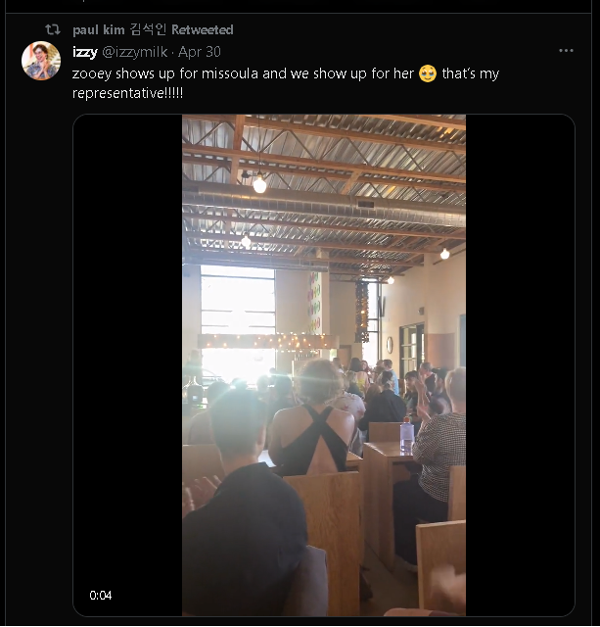The image size is (600, 627).
Task: Click the 'representative!!!!!' line of the tweet
Action: [x=127, y=93]
